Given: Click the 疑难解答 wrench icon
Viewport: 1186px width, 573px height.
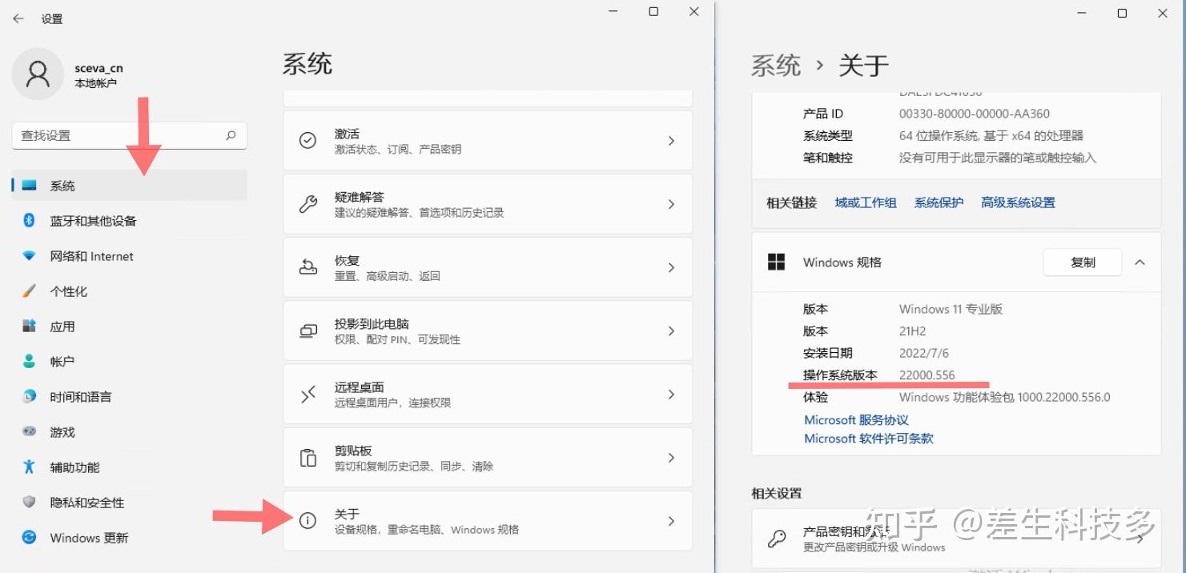Looking at the screenshot, I should pyautogui.click(x=308, y=203).
